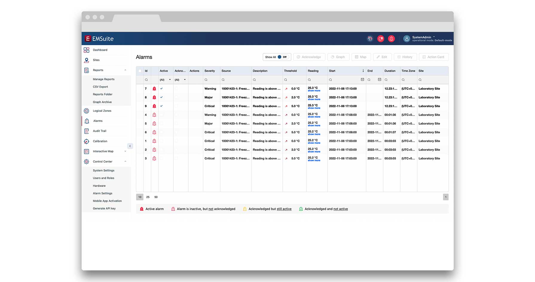
Task: Click the Action Card button
Action: pos(434,57)
